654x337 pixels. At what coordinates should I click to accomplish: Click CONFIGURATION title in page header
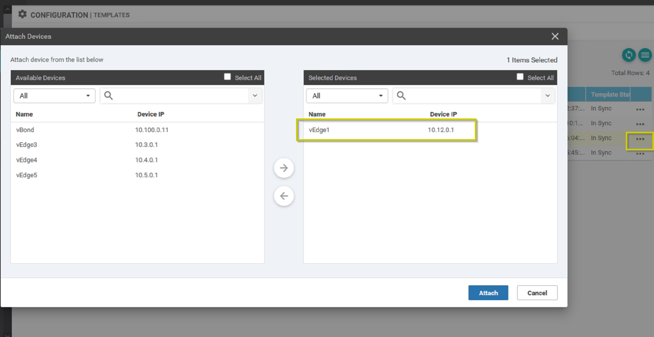click(x=59, y=15)
